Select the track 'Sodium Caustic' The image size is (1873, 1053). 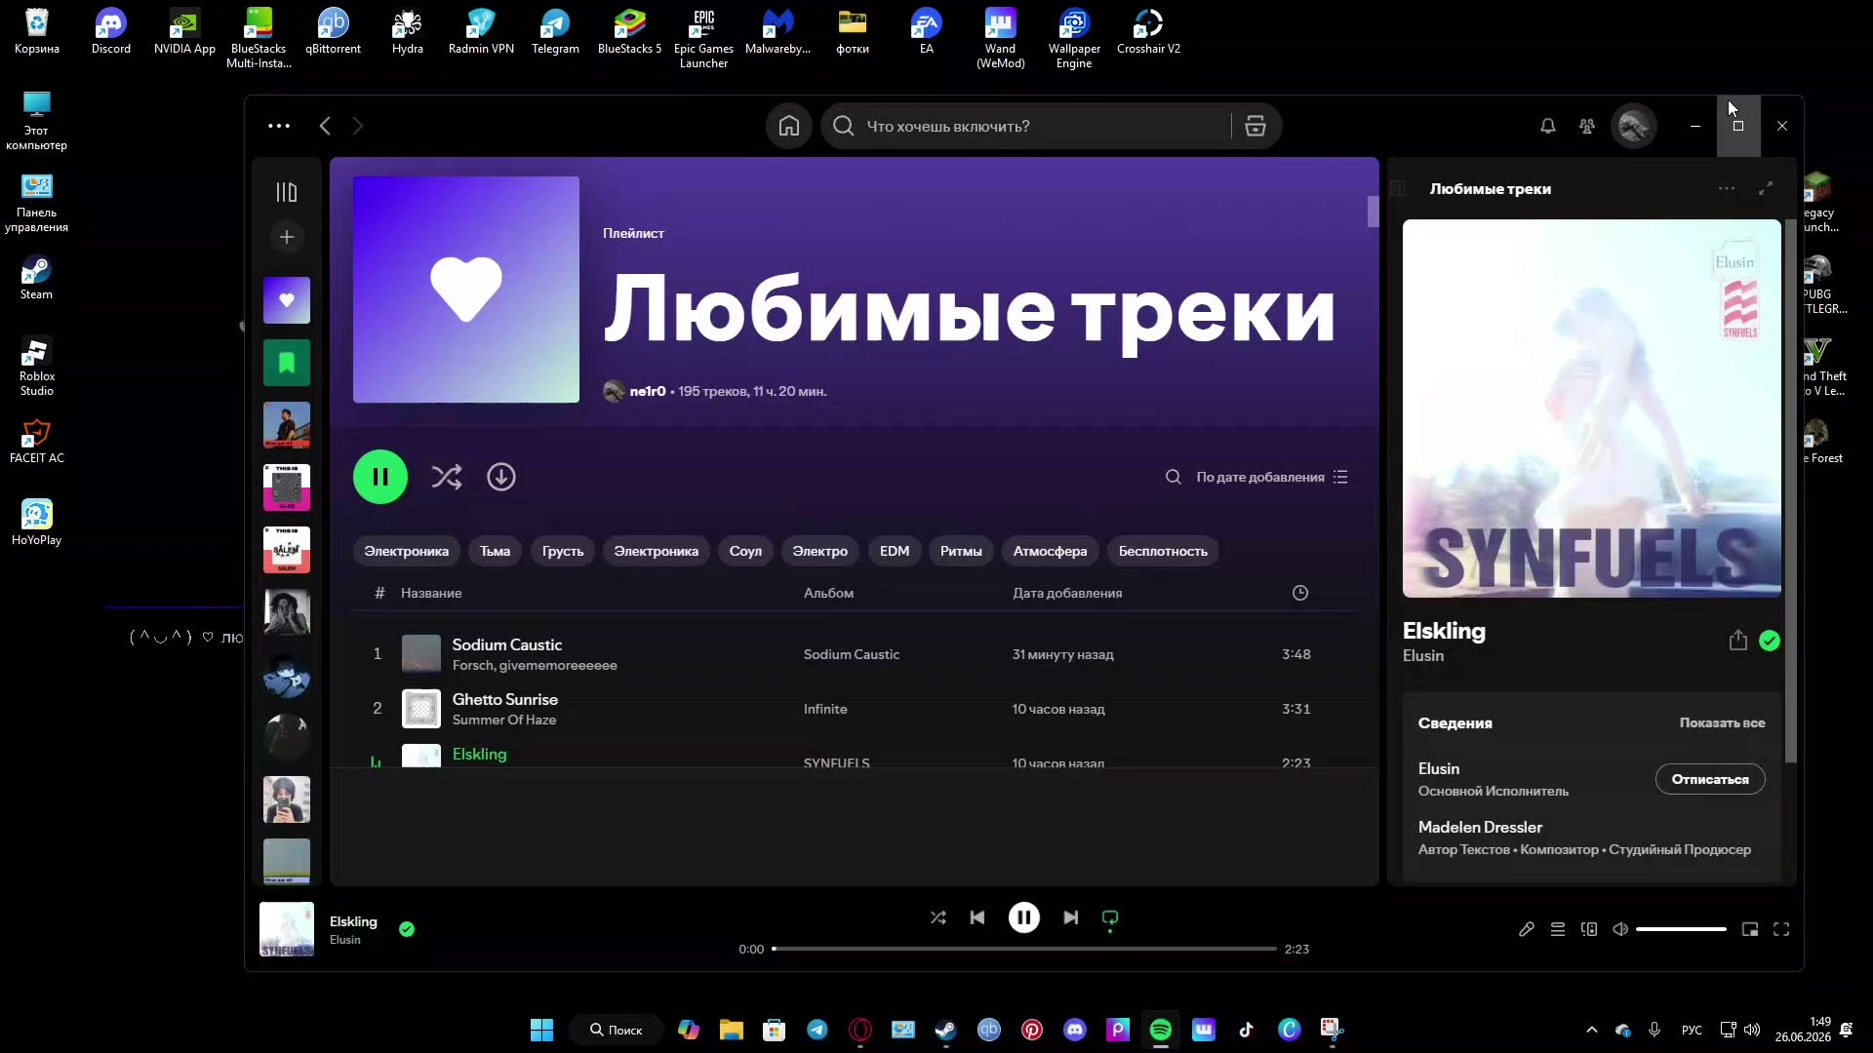click(x=507, y=644)
